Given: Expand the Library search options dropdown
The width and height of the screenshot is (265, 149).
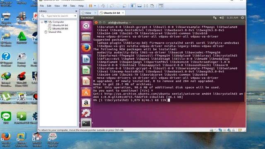Looking at the screenshot, I should coord(75,16).
